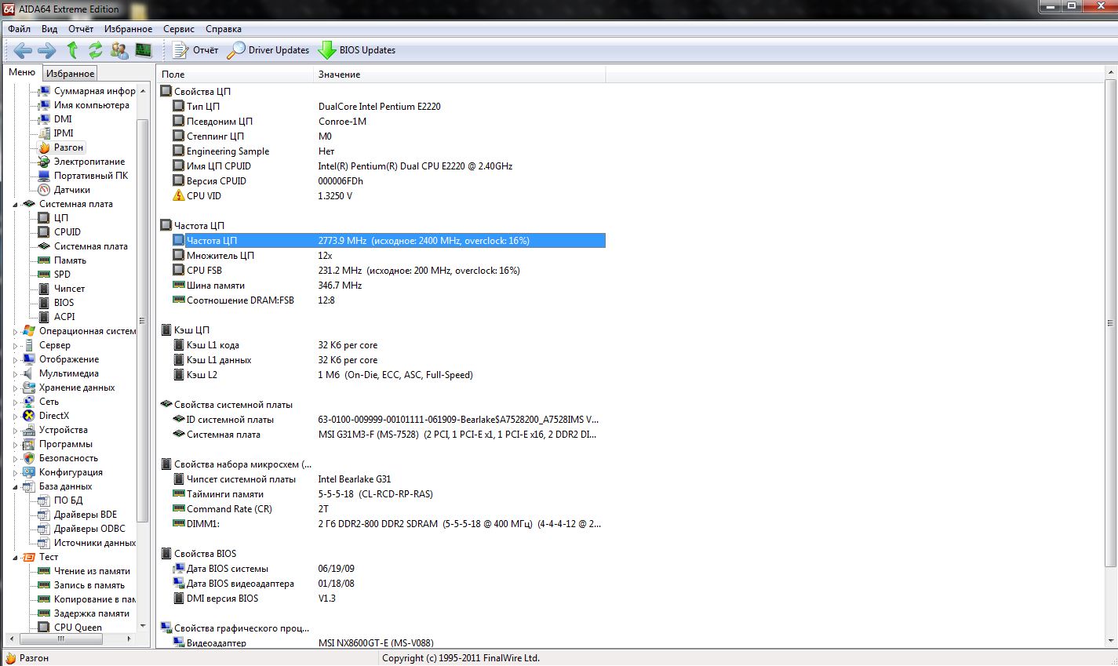Click the DMI версия BIOS row
Screen dimensions: 1118x666
point(388,599)
